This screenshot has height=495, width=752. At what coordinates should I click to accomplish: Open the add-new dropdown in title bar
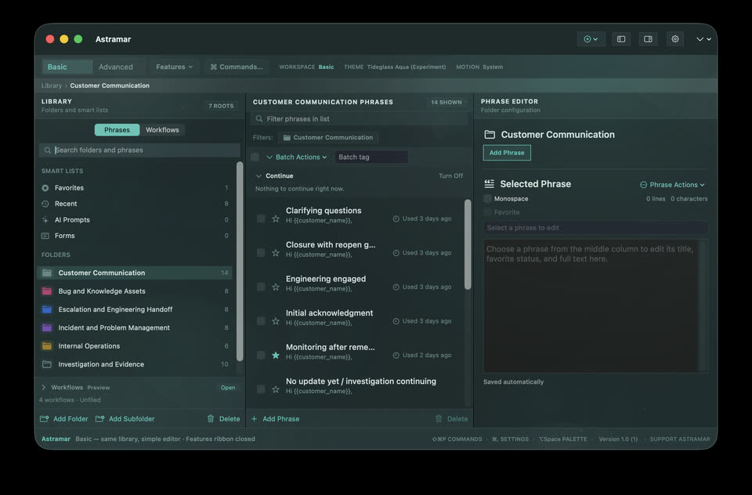click(591, 39)
